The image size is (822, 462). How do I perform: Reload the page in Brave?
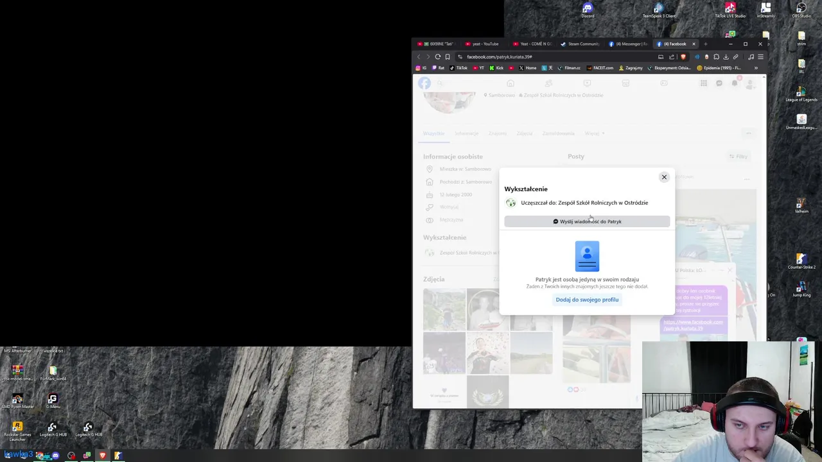pyautogui.click(x=438, y=56)
